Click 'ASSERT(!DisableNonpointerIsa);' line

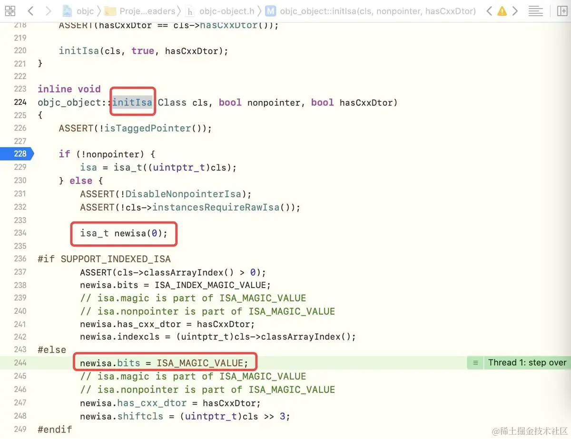(x=166, y=194)
